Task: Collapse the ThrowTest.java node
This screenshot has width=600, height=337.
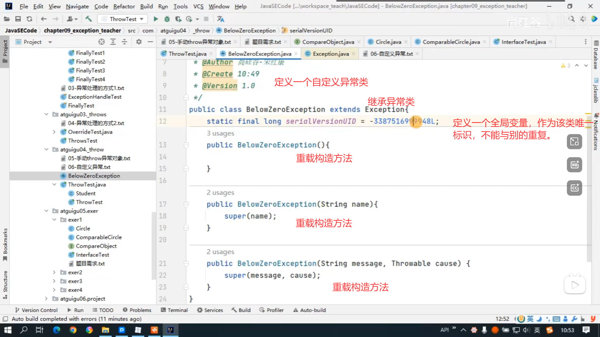Action: tap(54, 184)
